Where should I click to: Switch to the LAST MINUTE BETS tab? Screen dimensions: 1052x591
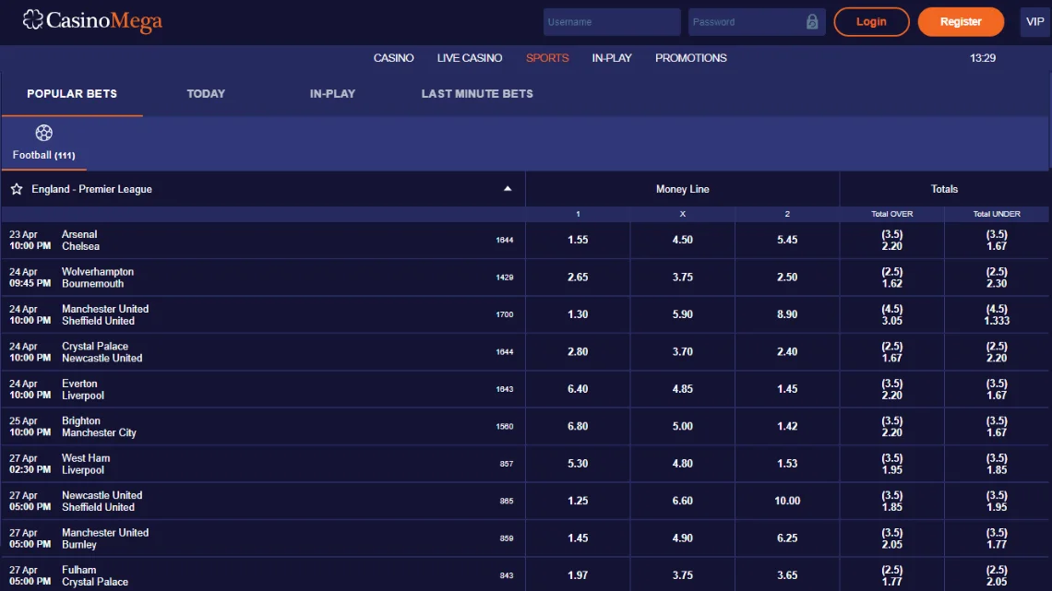point(477,94)
